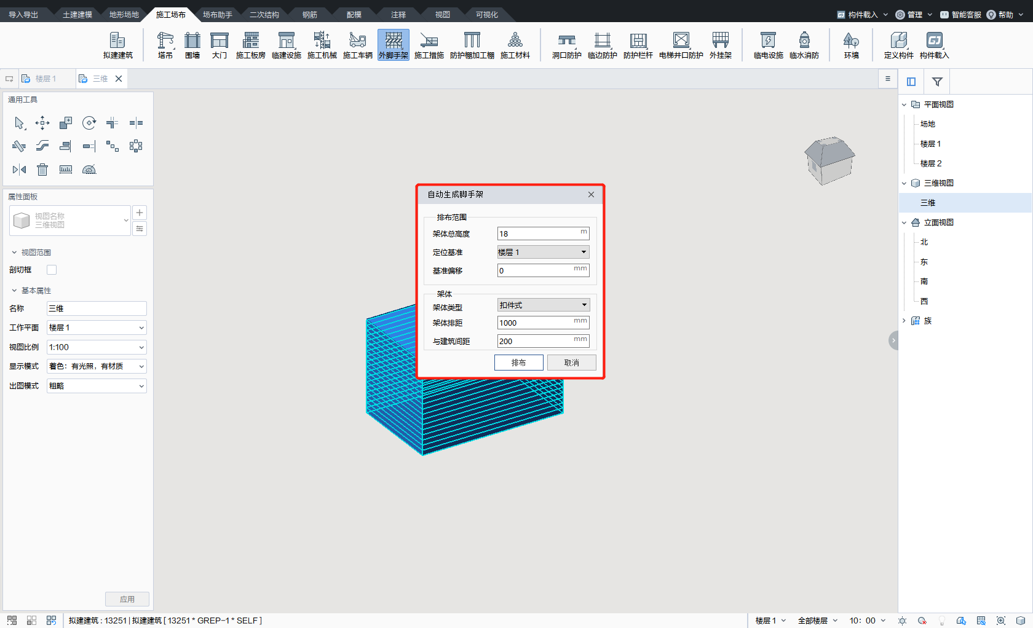Select the 大门 gate tool
The width and height of the screenshot is (1033, 628).
[220, 45]
